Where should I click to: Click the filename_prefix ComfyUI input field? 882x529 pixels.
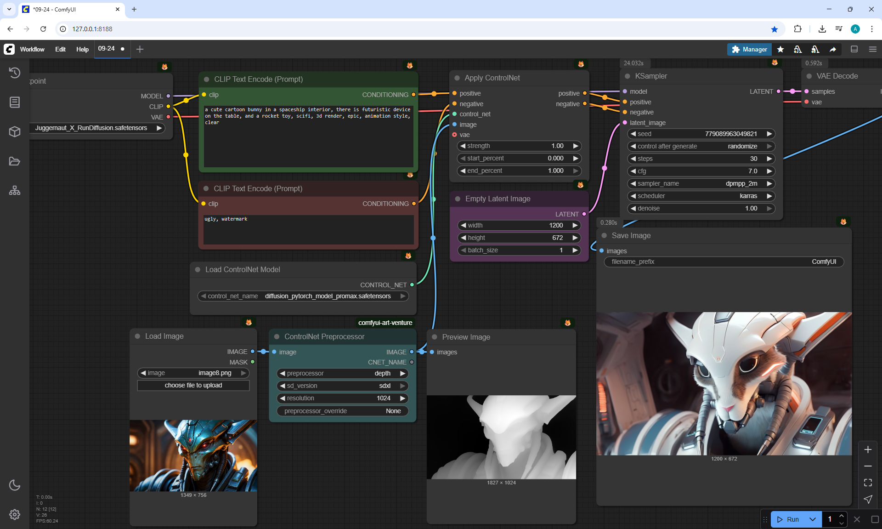[x=724, y=262]
